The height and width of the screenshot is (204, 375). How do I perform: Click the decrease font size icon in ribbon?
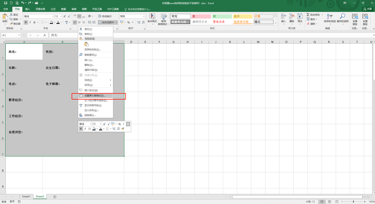click(x=69, y=16)
